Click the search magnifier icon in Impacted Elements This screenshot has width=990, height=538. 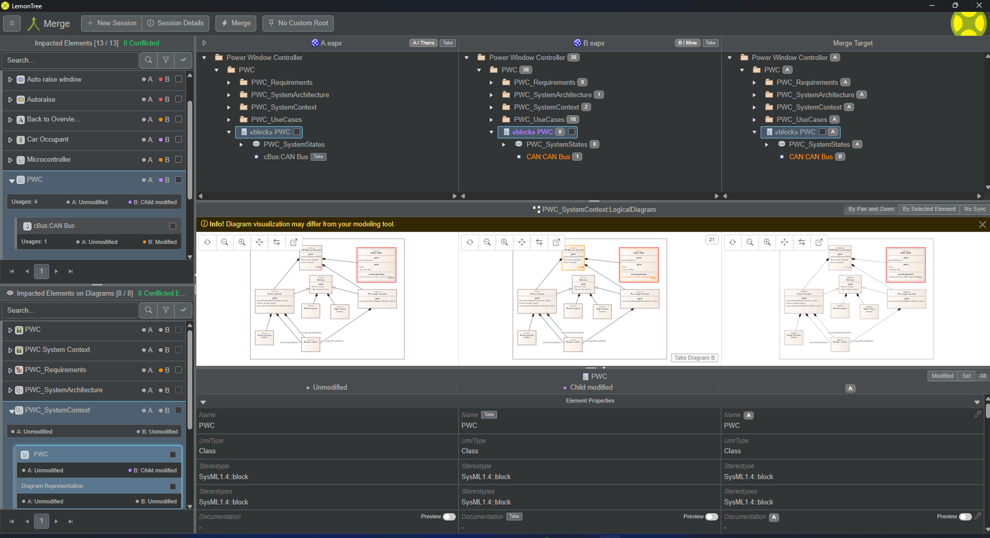(148, 60)
